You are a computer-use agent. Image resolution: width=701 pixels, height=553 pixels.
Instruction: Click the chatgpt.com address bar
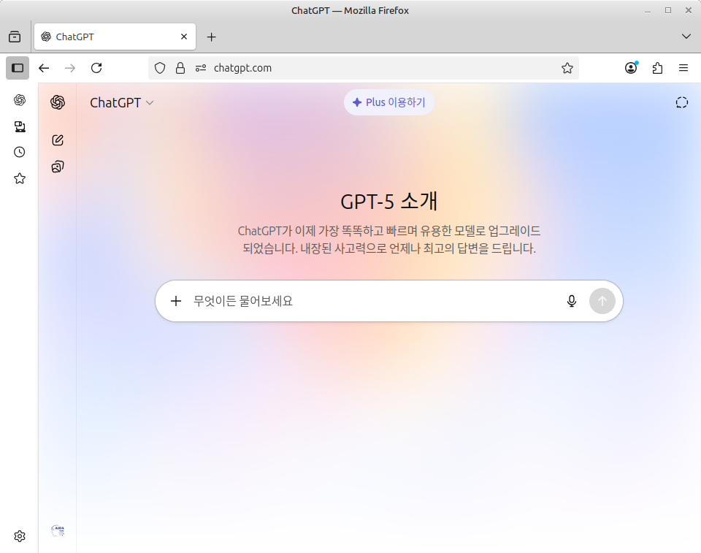point(364,68)
